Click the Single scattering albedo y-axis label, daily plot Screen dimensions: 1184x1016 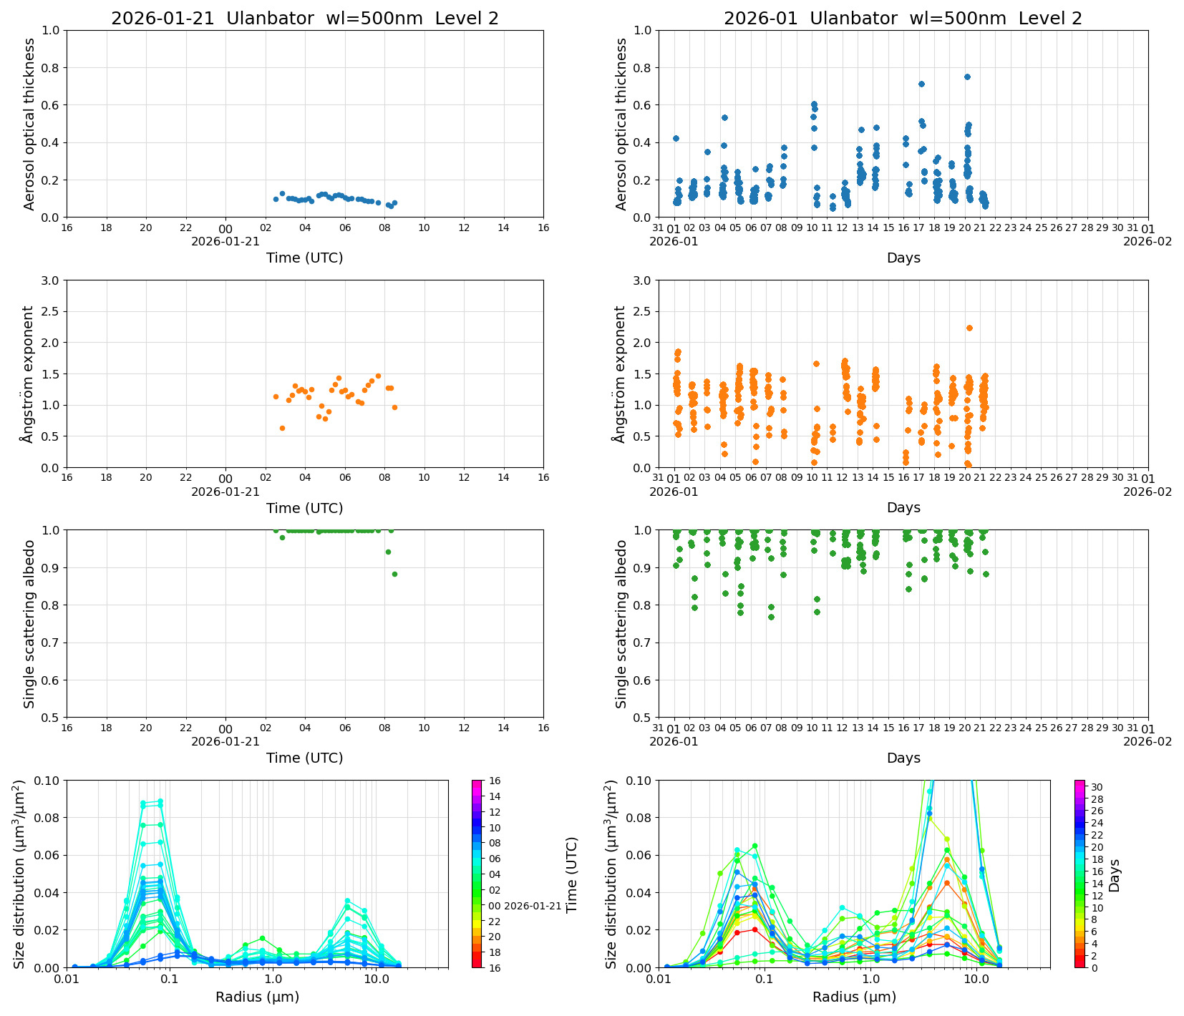click(x=29, y=624)
